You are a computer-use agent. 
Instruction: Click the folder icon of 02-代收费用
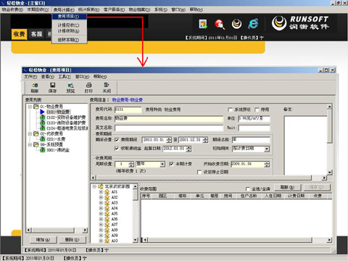36,133
